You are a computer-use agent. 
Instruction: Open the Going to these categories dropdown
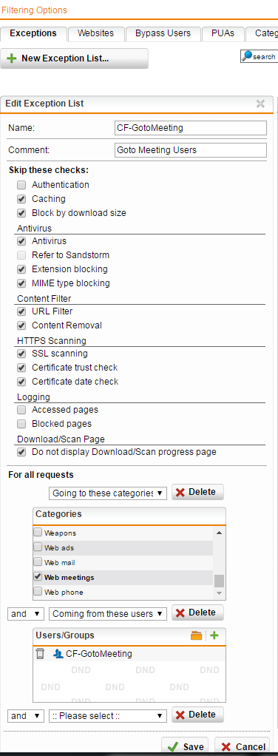click(x=108, y=493)
